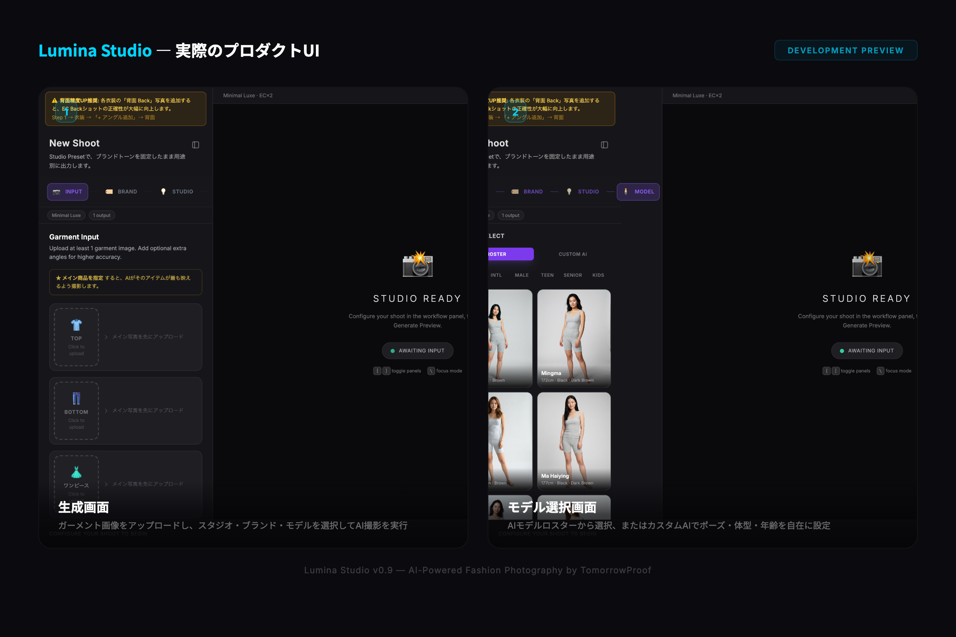Click tag icon beside BRAND in generation screen

pyautogui.click(x=109, y=192)
